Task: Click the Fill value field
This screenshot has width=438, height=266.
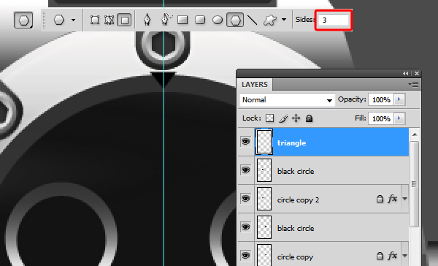Action: click(381, 118)
